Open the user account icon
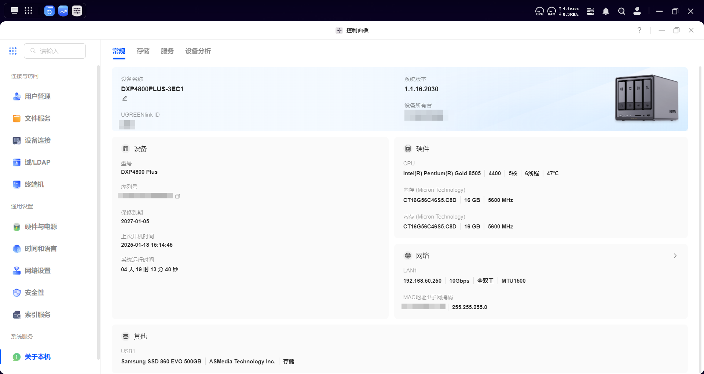704x374 pixels. click(637, 11)
